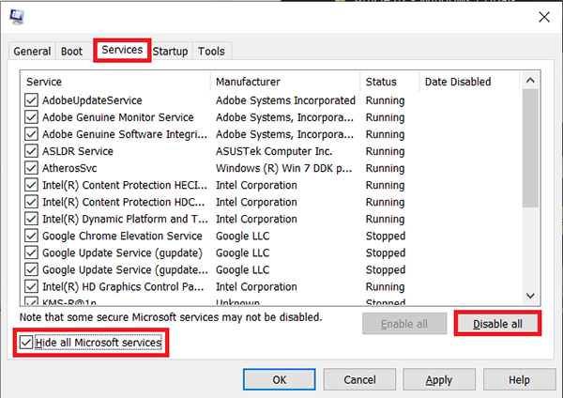Click the Apply button

coord(439,379)
